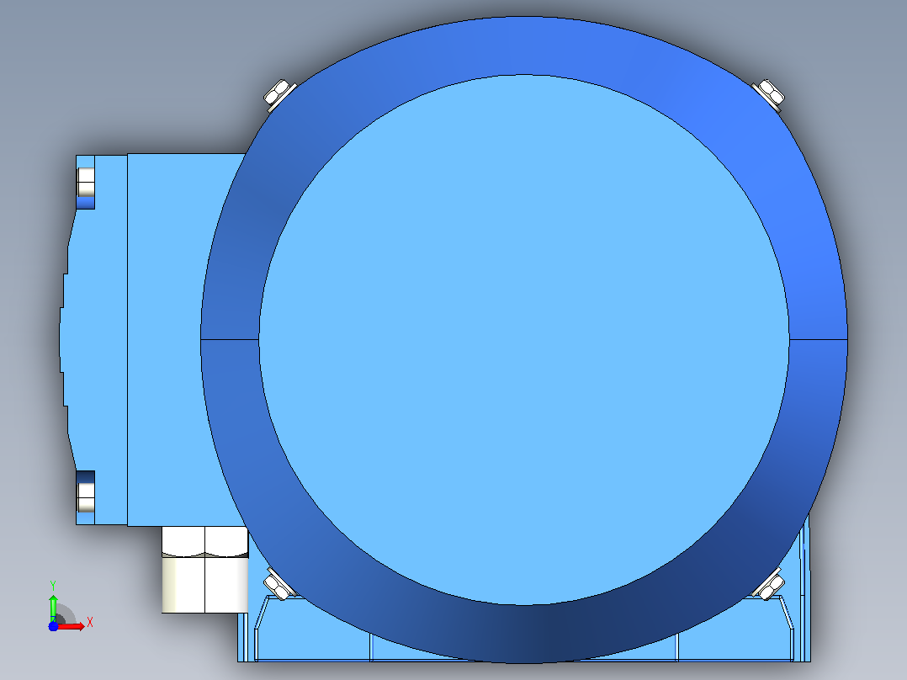Select the dark blue outer ring lower half
Image resolution: width=907 pixels, height=680 pixels.
[x=524, y=634]
